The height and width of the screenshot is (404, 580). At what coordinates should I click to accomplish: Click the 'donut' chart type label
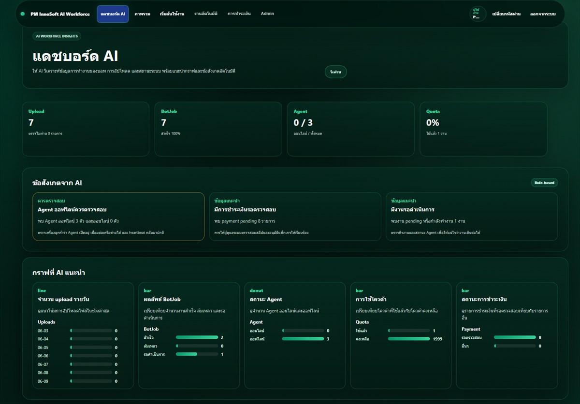click(256, 291)
